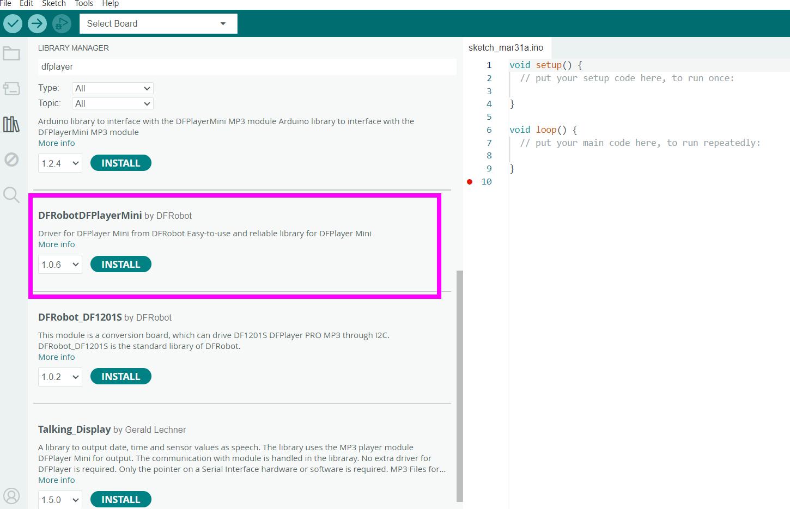This screenshot has width=790, height=509.
Task: Install the DFRobot_DF1201S library
Action: 121,376
